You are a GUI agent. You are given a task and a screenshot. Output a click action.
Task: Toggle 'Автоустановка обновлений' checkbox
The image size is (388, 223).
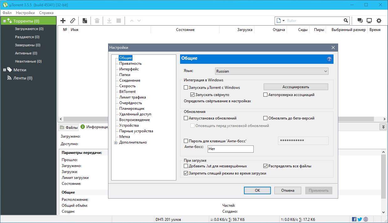(x=186, y=118)
